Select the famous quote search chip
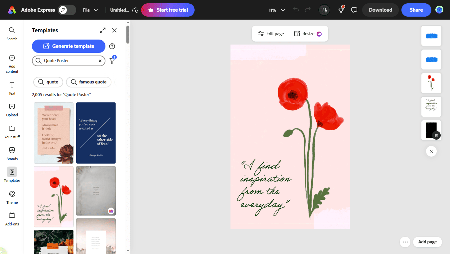This screenshot has width=450, height=254. pos(88,82)
